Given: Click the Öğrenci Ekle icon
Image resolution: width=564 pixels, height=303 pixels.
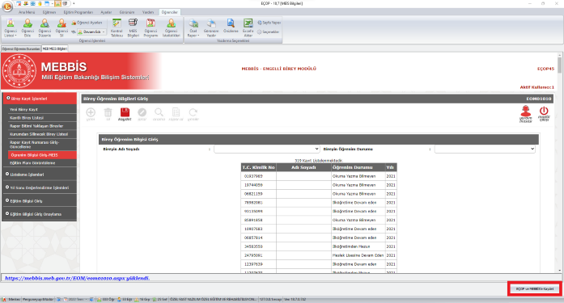Looking at the screenshot, I should pos(28,27).
